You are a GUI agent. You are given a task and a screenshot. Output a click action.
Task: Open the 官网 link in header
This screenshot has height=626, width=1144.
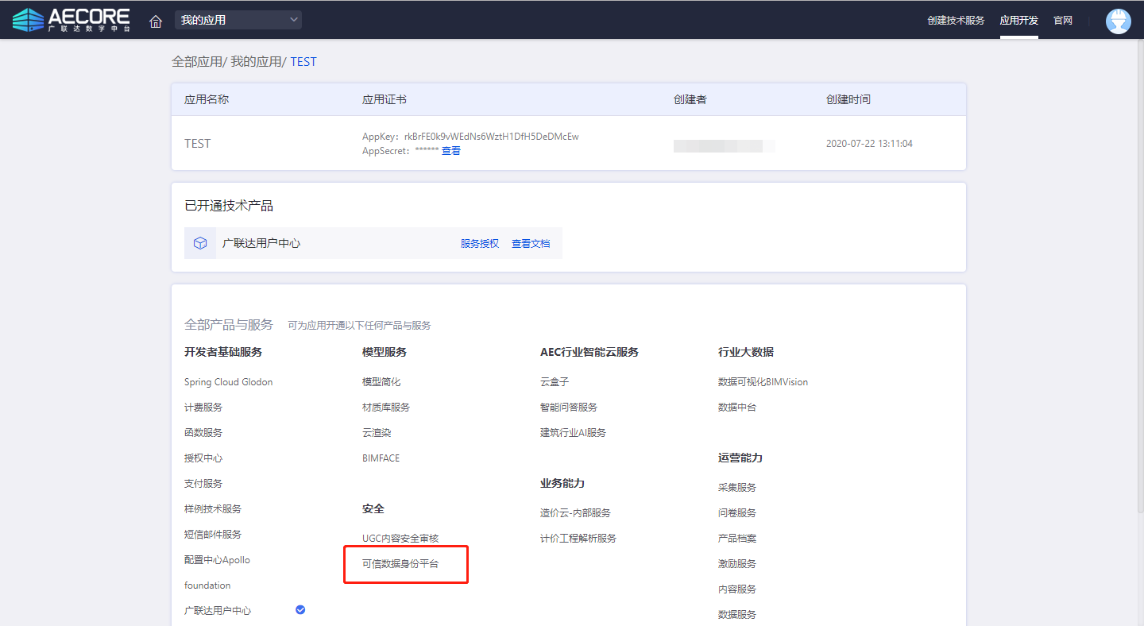(x=1063, y=21)
